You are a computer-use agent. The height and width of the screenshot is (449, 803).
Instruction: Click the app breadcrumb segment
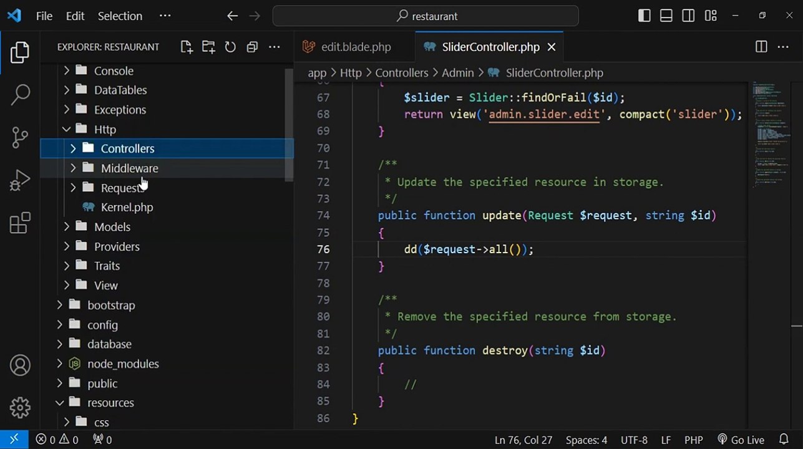(317, 73)
